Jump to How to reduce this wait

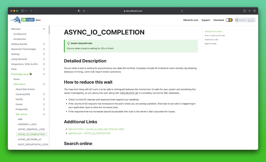(x=215, y=36)
